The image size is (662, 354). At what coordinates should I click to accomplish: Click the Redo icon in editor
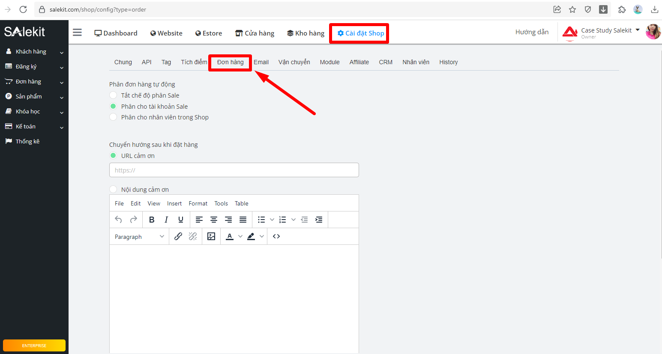pos(134,220)
